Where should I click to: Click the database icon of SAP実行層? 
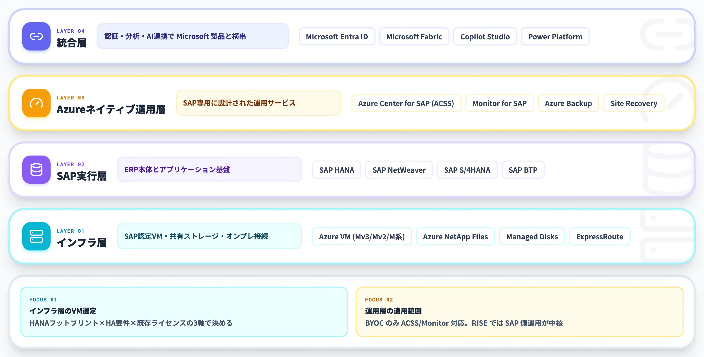36,169
